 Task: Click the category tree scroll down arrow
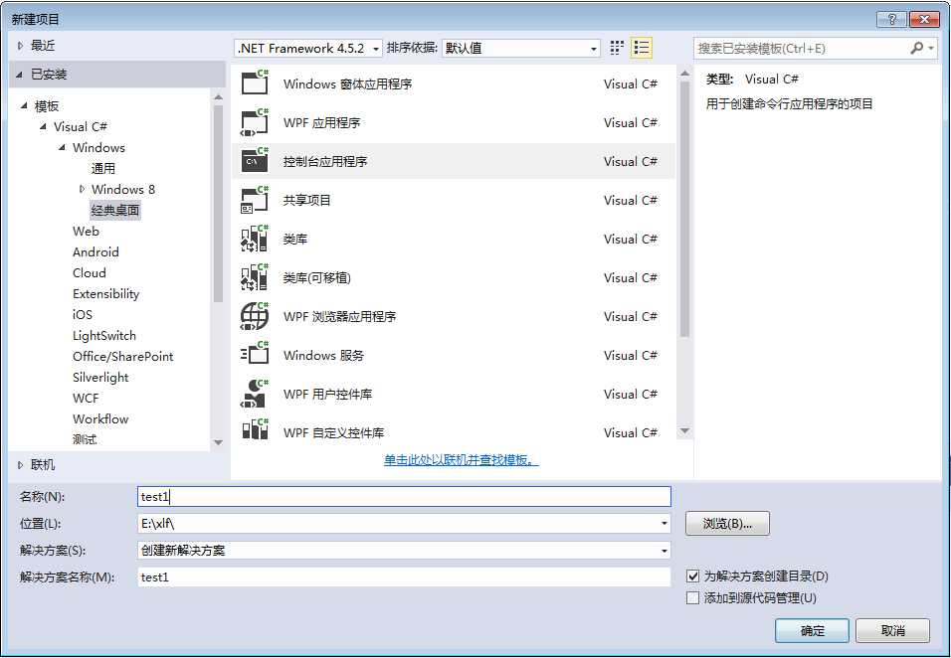(218, 442)
